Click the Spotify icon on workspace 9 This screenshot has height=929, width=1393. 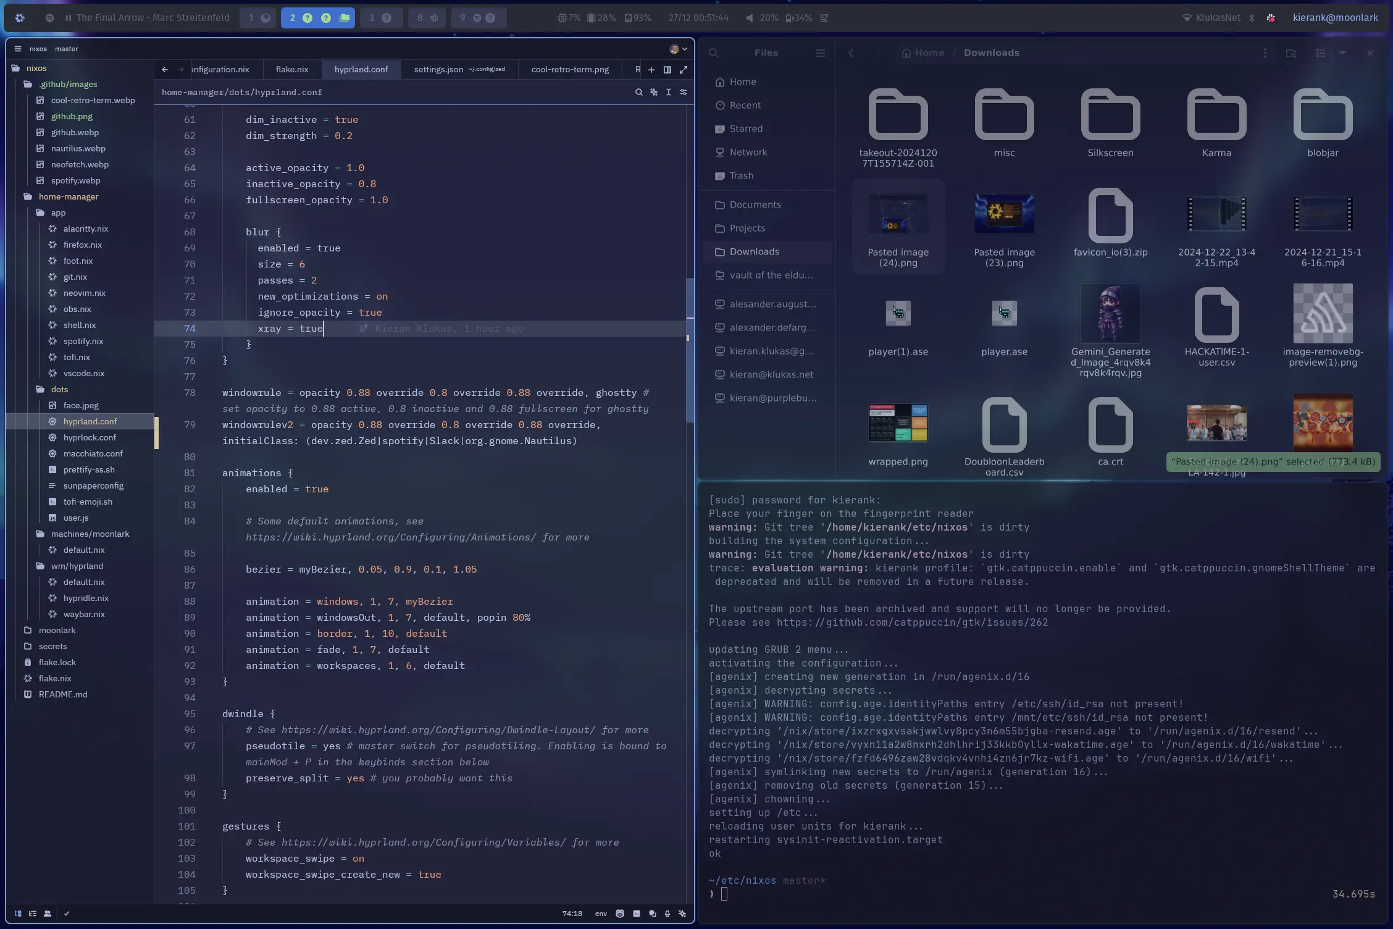[x=477, y=18]
